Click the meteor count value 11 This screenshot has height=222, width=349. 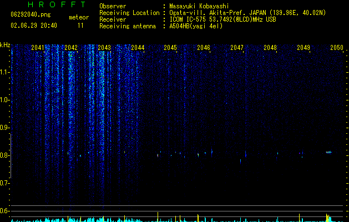pos(80,26)
